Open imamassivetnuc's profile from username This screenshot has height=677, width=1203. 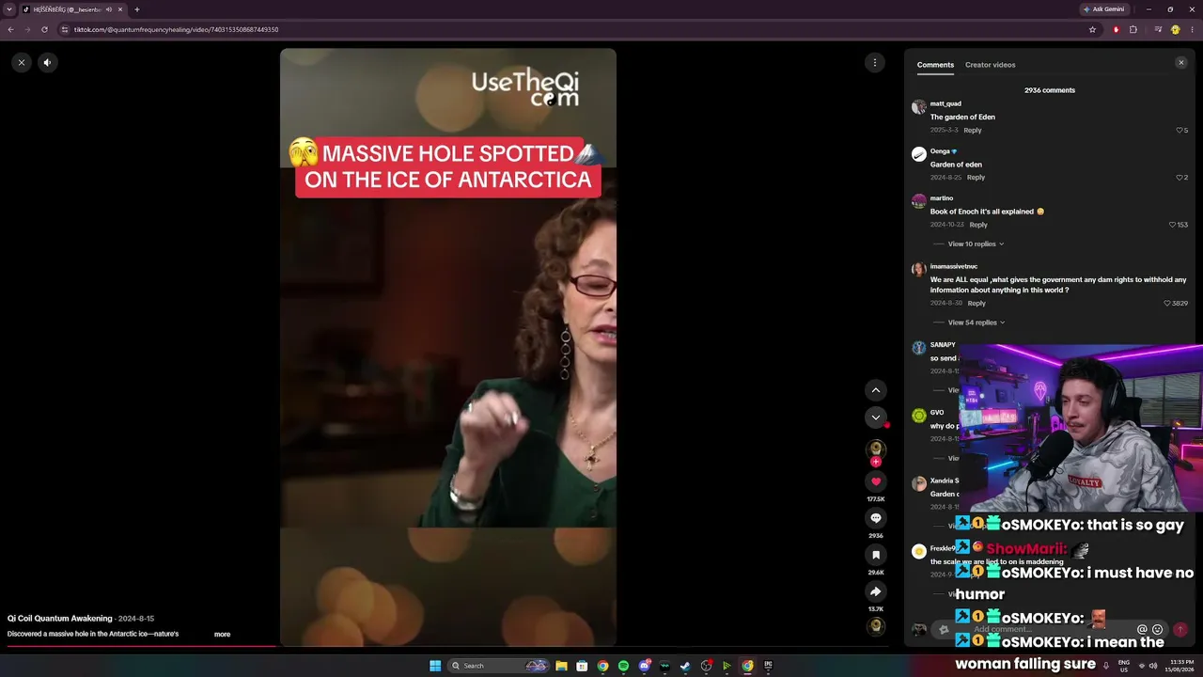pos(954,267)
